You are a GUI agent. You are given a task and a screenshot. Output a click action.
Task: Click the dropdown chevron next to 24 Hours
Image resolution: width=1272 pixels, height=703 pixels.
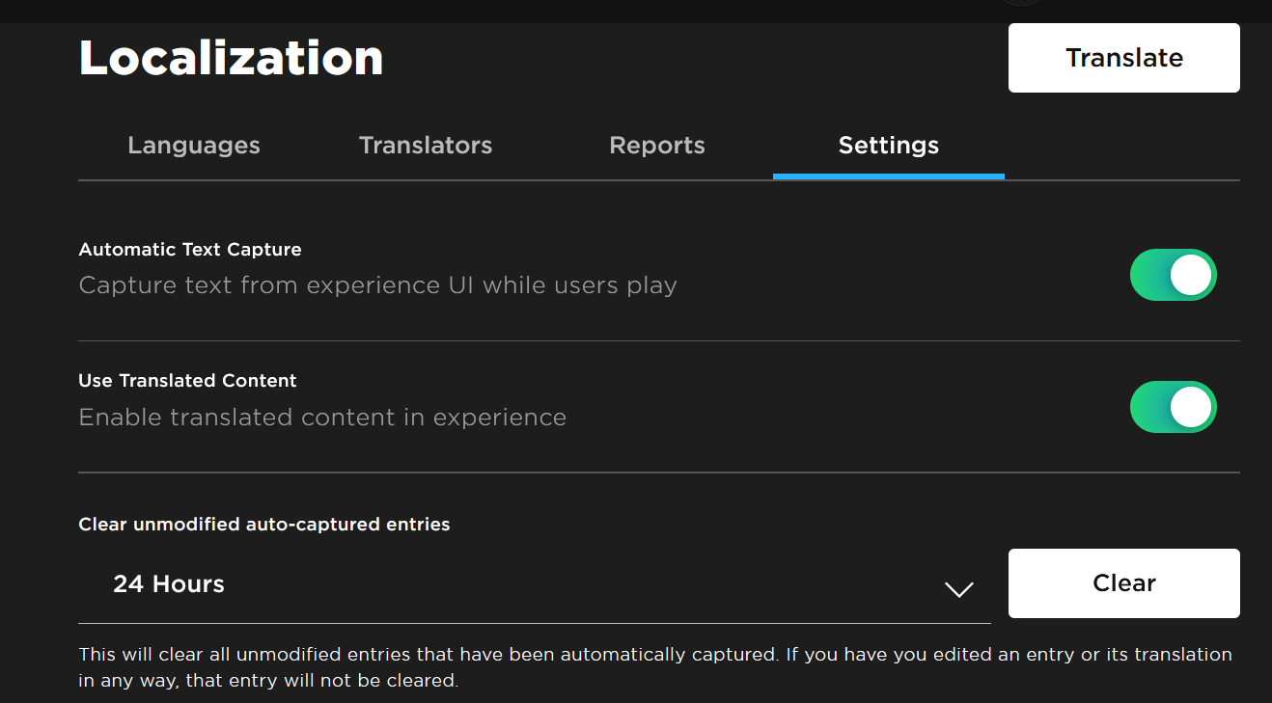[958, 589]
